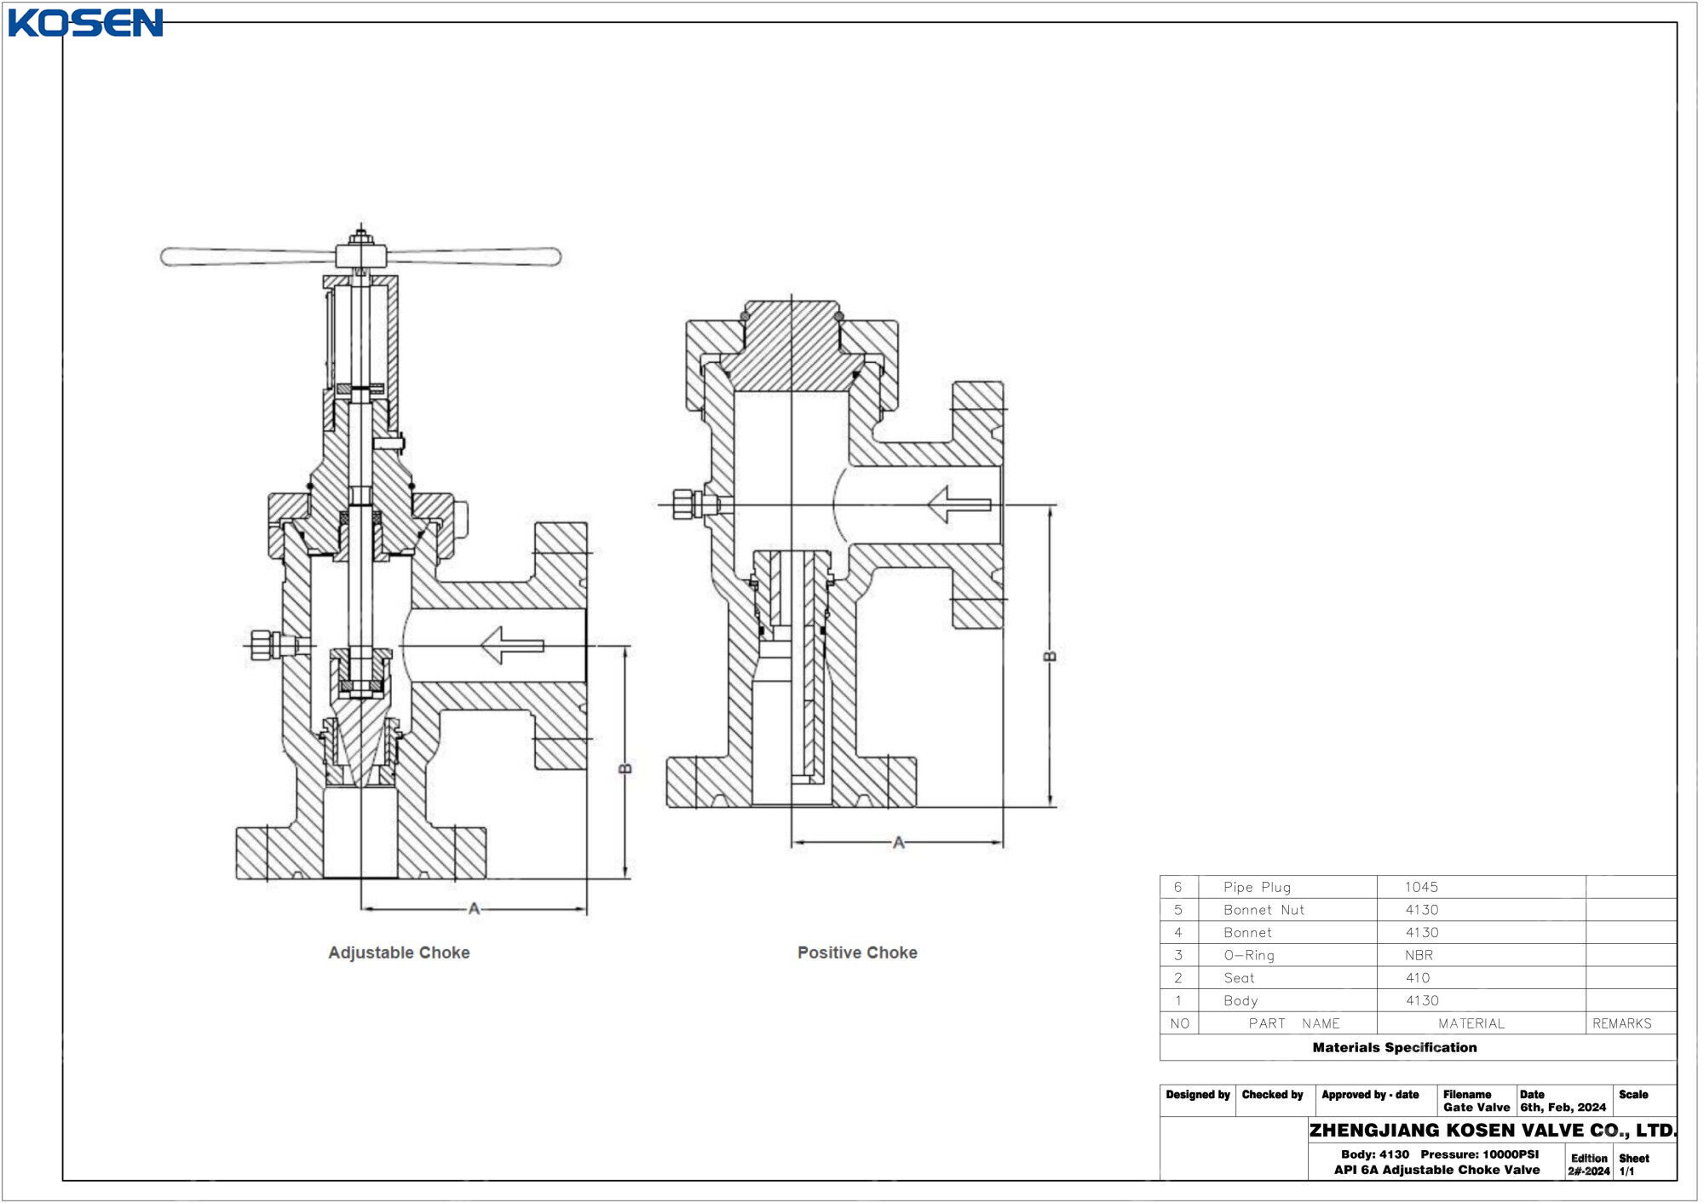Click the Positive Choke valve drawing
Image resolution: width=1704 pixels, height=1203 pixels.
[859, 573]
